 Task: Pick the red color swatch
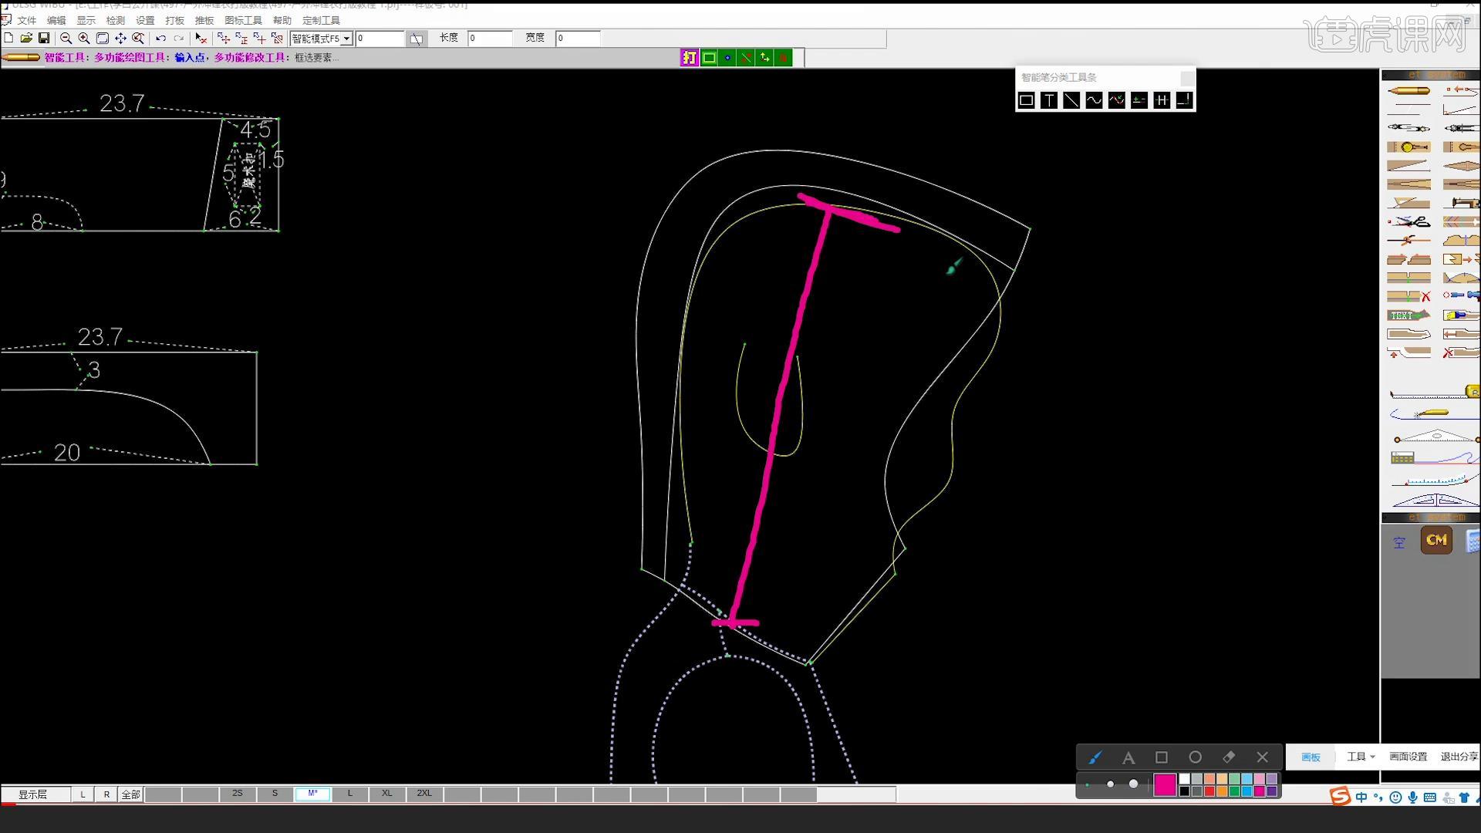tap(1209, 791)
